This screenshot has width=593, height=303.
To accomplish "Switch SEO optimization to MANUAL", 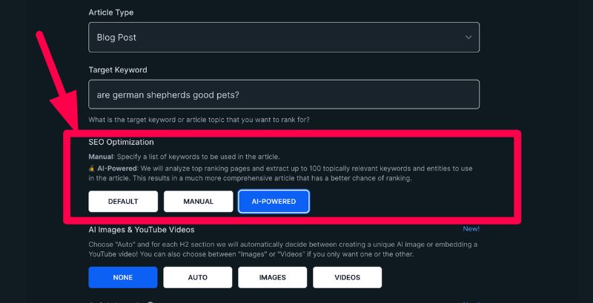I will (x=198, y=201).
